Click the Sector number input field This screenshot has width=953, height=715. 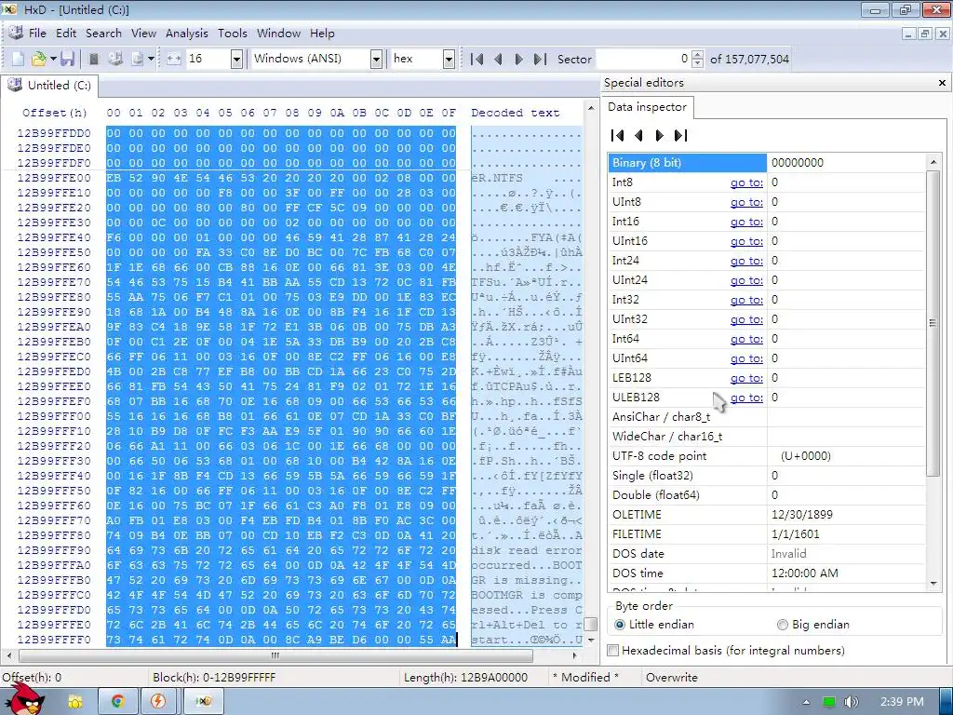coord(643,59)
